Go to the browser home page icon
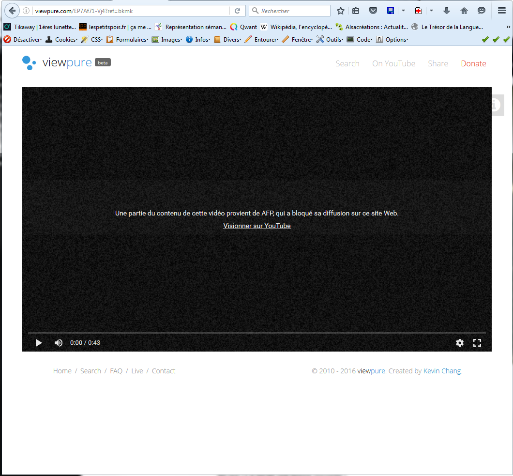 (x=464, y=11)
